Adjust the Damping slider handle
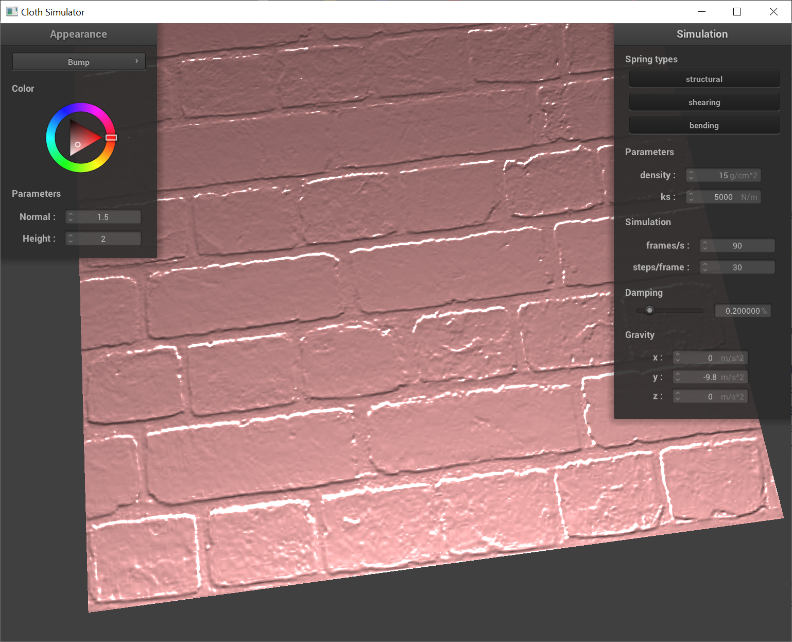The height and width of the screenshot is (642, 792). pos(649,310)
